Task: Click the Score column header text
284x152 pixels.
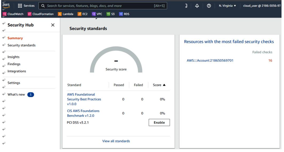Action: [x=157, y=85]
